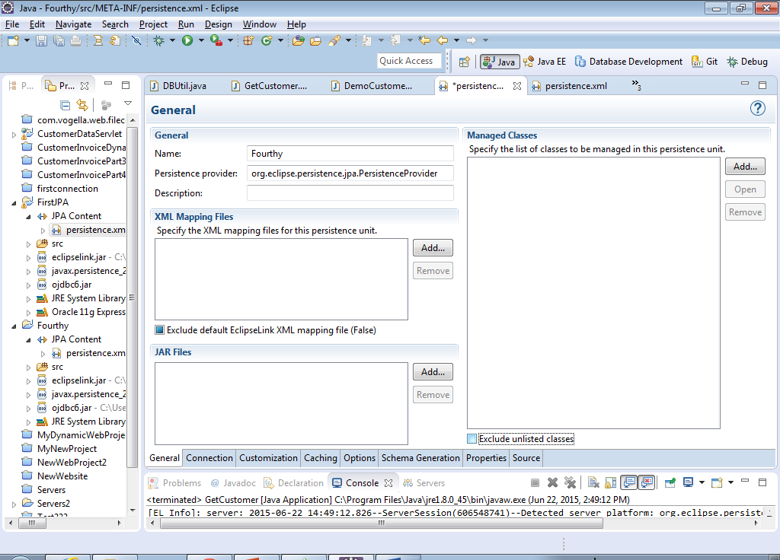Click Add button for JAR Files
Screen dimensions: 780x560
pyautogui.click(x=433, y=372)
